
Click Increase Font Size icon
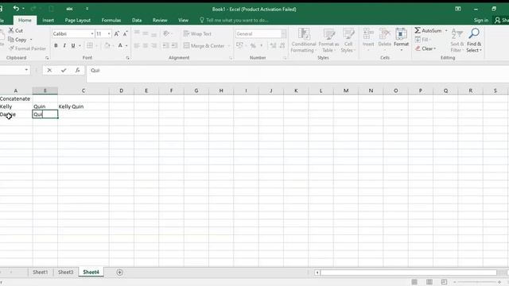tap(117, 33)
